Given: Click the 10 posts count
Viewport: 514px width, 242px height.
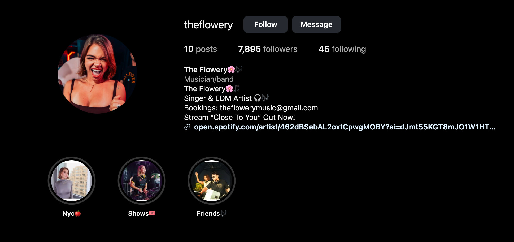Looking at the screenshot, I should [x=201, y=49].
